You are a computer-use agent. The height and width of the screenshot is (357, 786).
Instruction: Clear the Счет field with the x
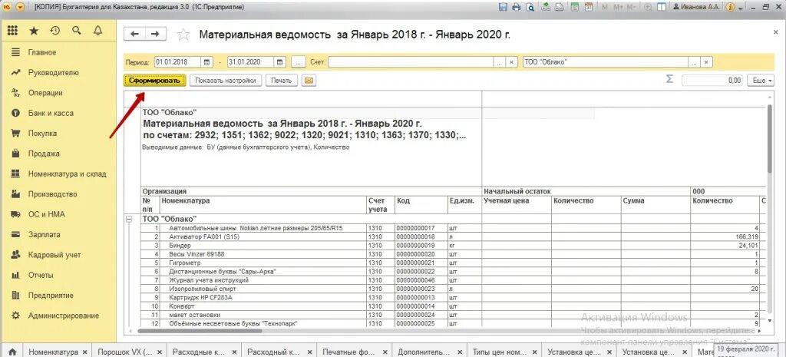pos(511,62)
